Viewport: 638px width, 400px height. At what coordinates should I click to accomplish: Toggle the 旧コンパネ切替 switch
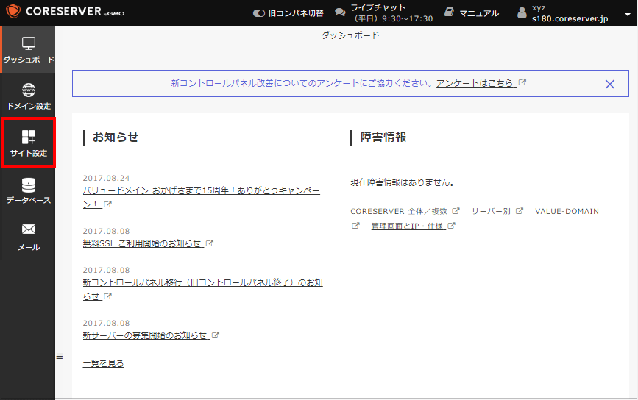pyautogui.click(x=259, y=13)
